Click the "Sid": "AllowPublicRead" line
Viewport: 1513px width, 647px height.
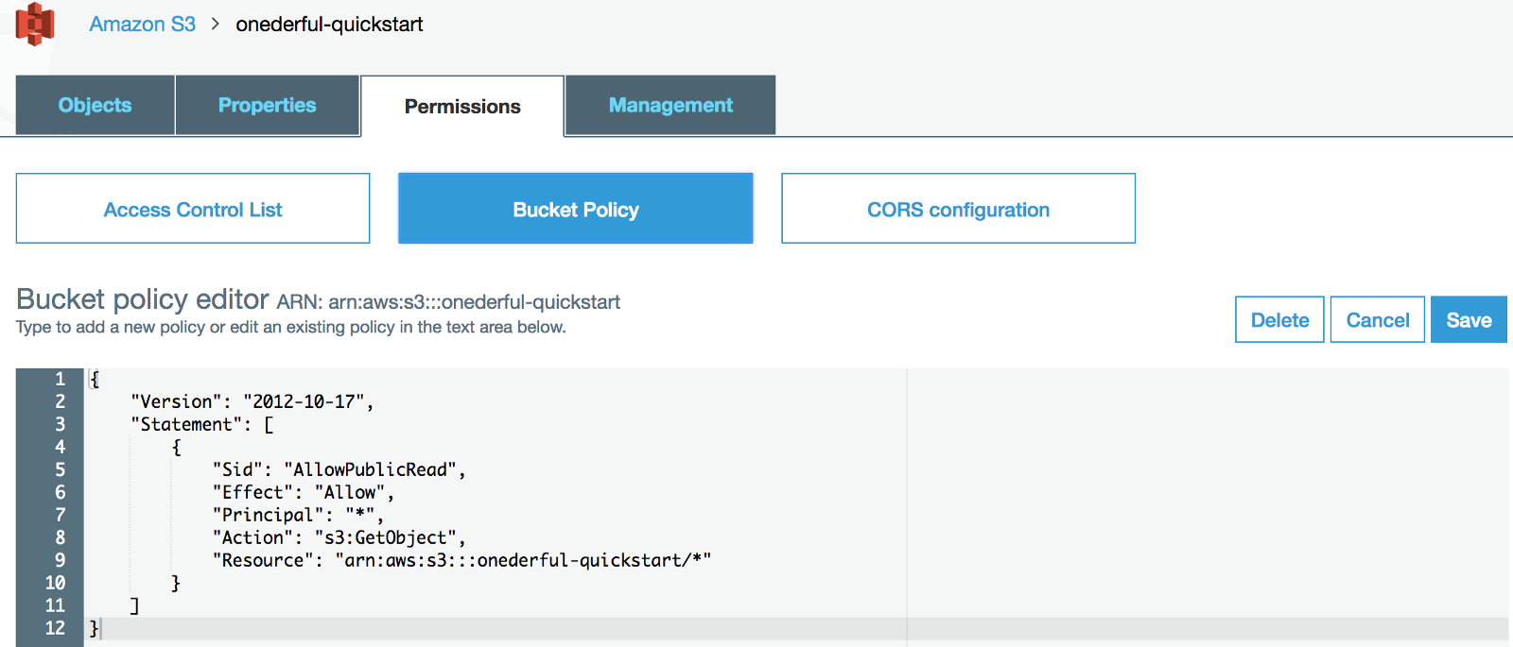tap(339, 470)
